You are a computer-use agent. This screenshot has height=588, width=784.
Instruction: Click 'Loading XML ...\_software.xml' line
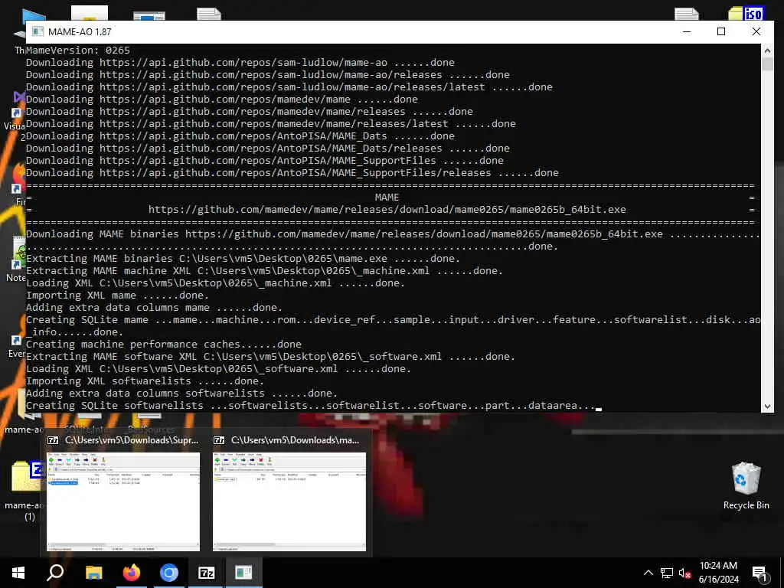[x=218, y=369]
